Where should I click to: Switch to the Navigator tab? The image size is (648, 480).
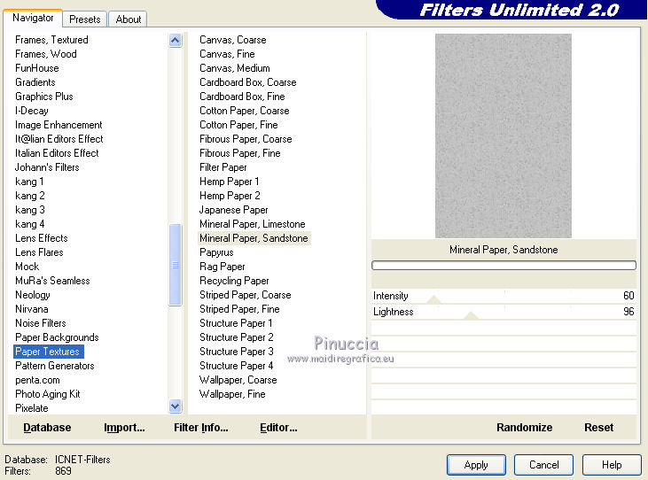click(x=33, y=18)
